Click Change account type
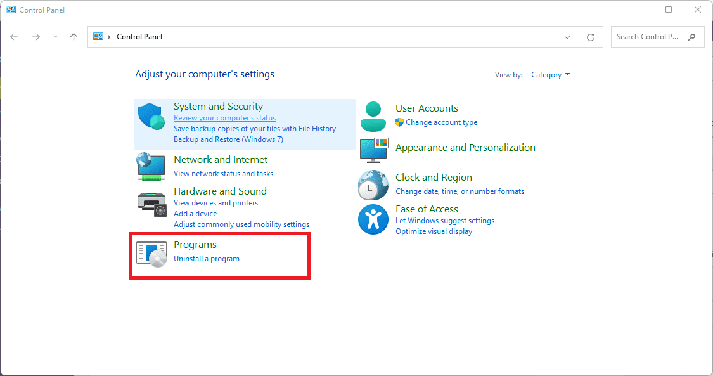713x376 pixels. (442, 122)
